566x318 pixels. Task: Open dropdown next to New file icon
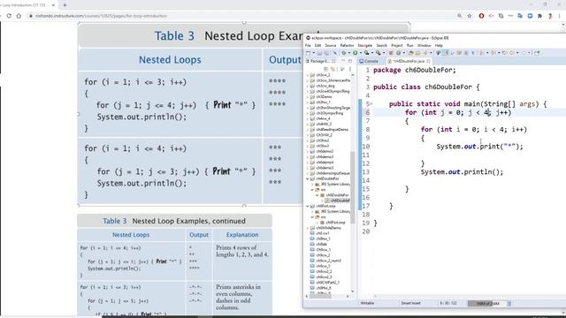[x=314, y=53]
